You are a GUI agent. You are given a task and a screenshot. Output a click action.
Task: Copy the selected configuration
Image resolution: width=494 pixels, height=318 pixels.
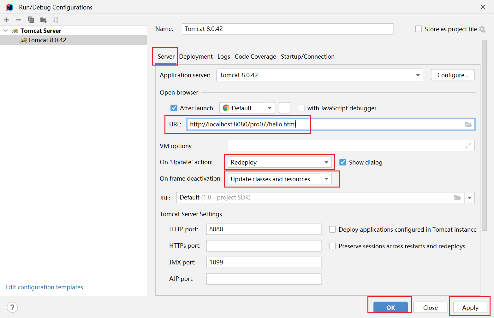pos(31,20)
